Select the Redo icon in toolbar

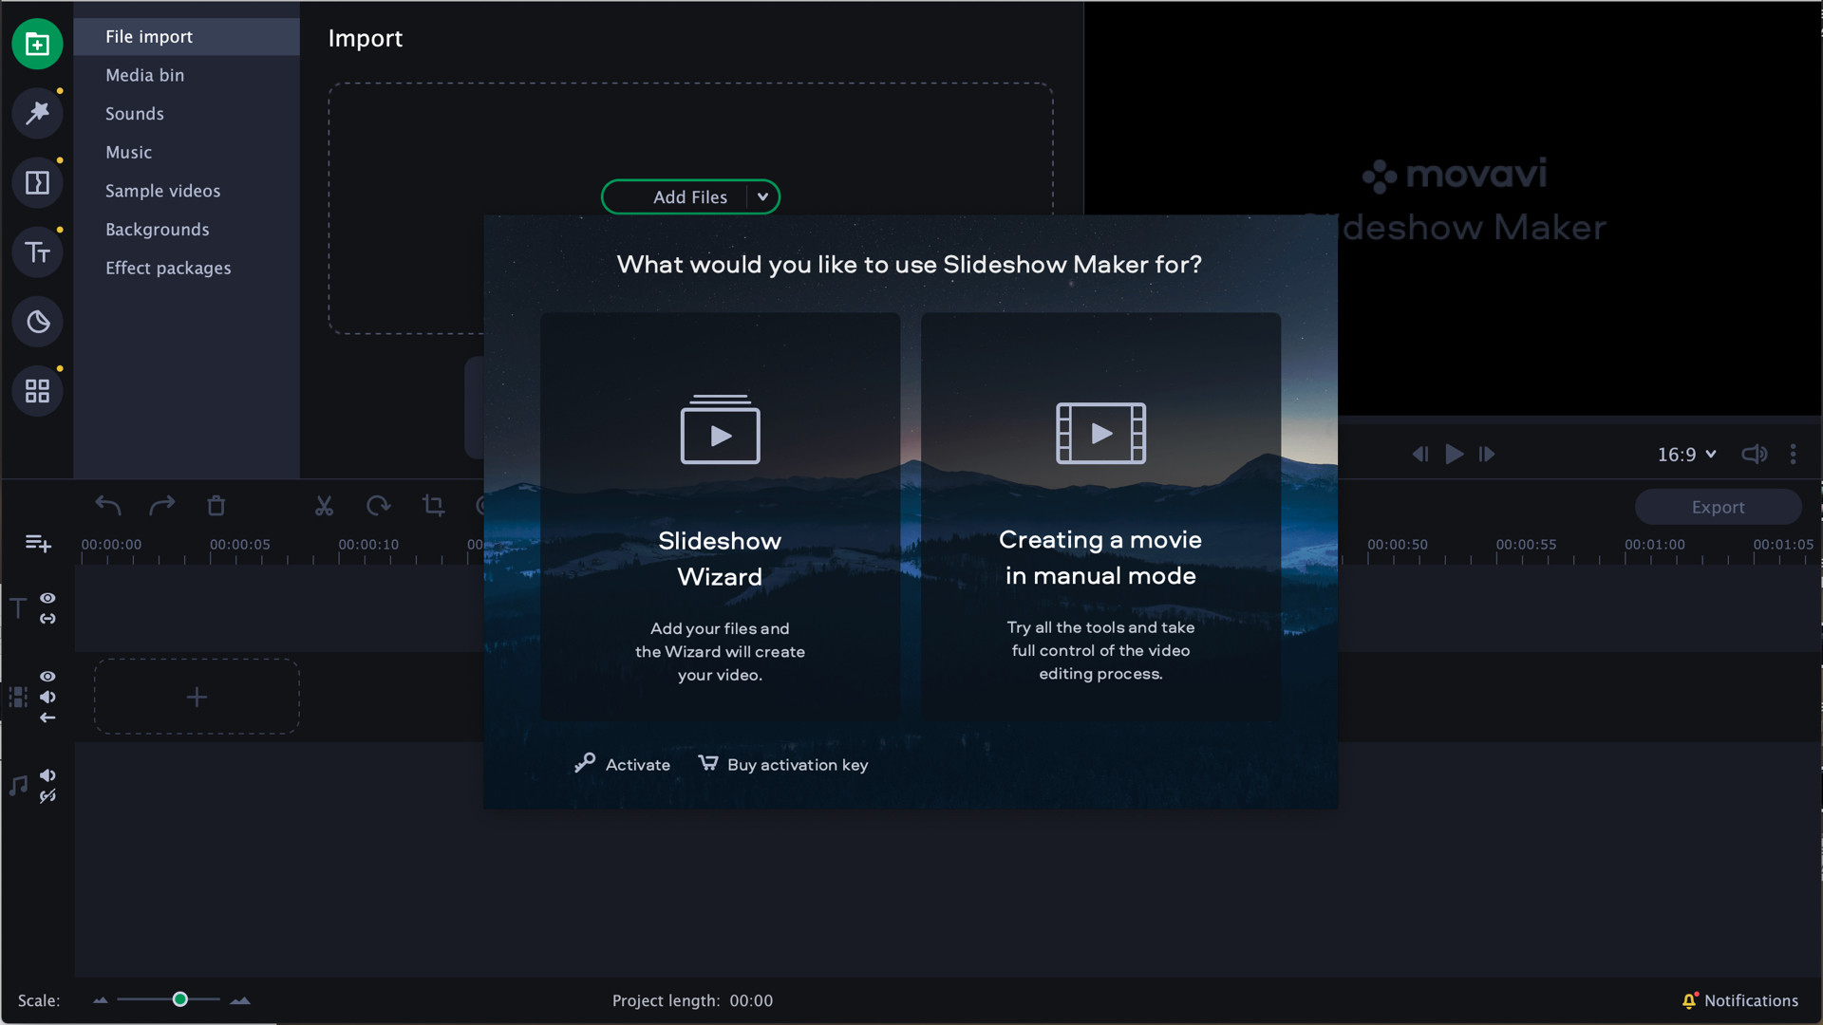(x=160, y=506)
